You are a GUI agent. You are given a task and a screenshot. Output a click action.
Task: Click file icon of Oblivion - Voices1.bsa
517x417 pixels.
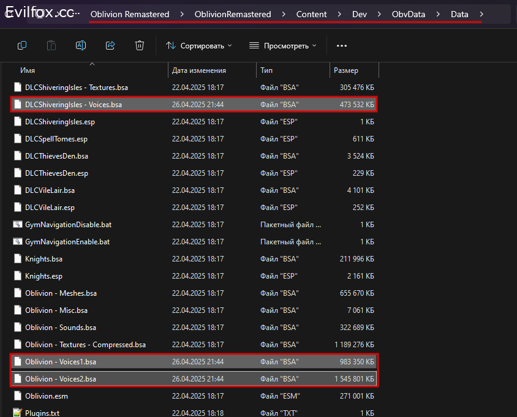click(18, 361)
